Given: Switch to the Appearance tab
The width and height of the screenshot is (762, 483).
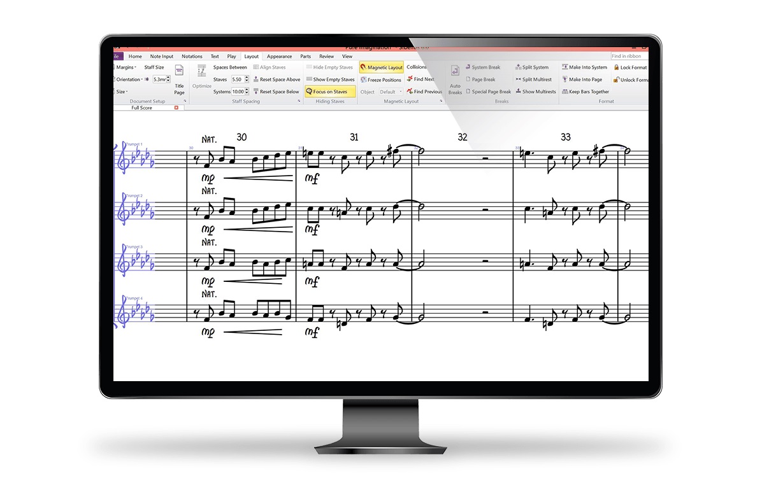Looking at the screenshot, I should (280, 56).
